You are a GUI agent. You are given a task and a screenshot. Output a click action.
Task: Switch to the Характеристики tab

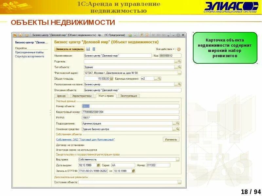[82, 96]
